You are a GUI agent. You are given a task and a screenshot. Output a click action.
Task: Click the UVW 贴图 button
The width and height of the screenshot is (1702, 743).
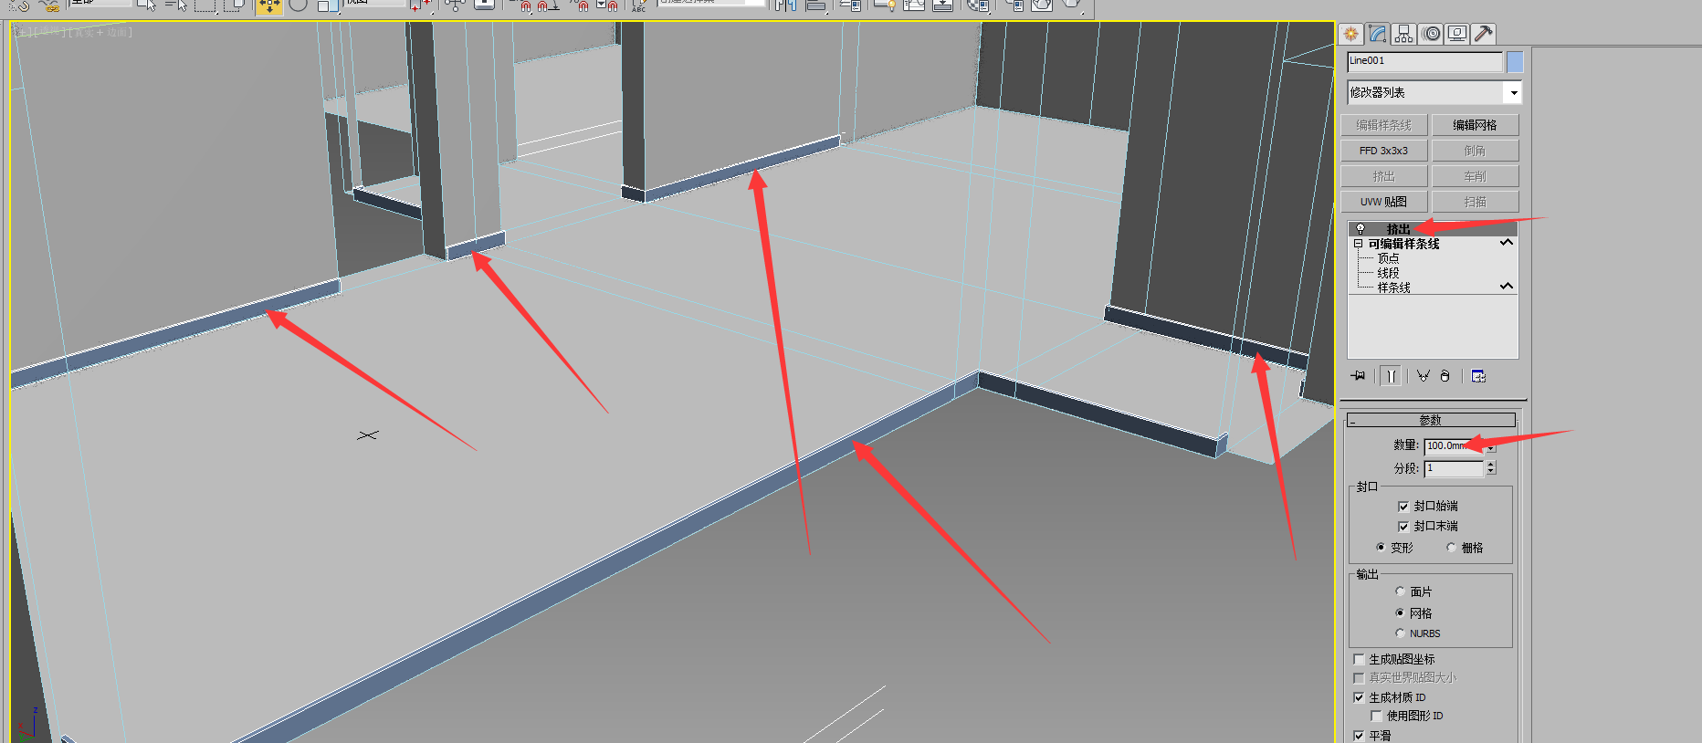click(1383, 202)
